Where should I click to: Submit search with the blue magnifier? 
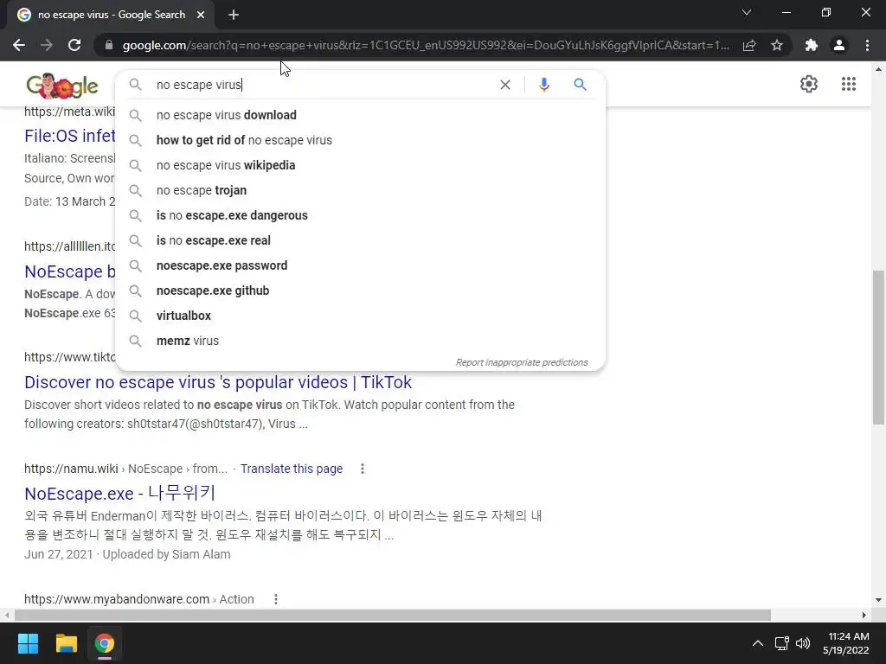click(580, 85)
